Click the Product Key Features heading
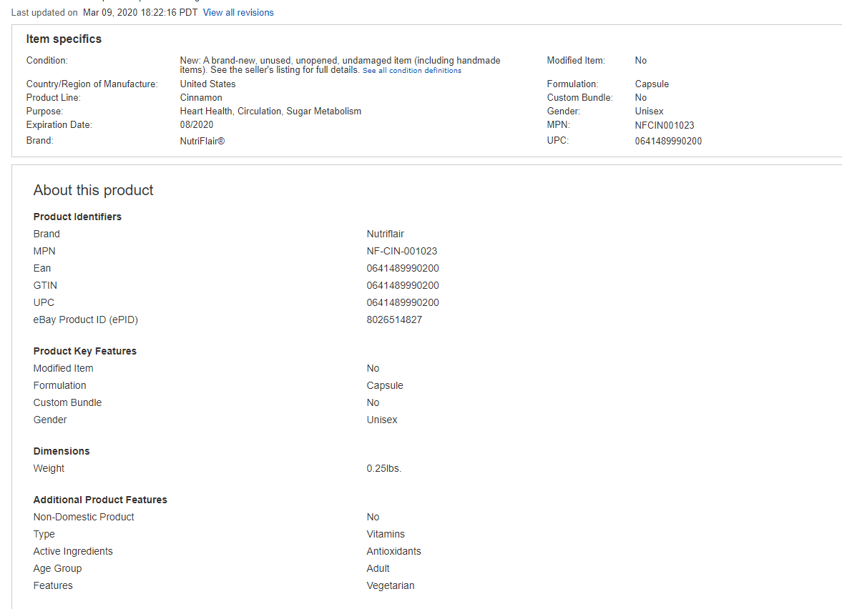This screenshot has height=609, width=842. click(x=85, y=351)
